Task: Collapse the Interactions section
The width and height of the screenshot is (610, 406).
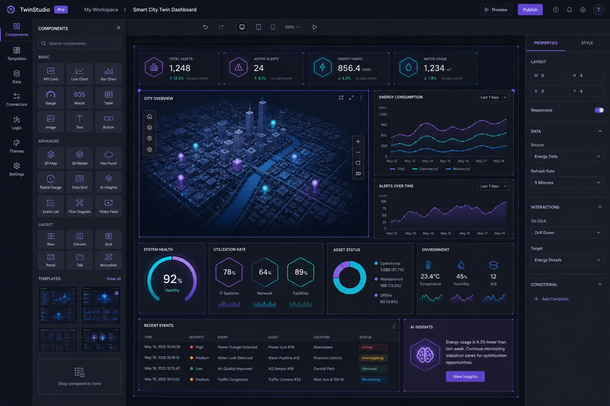Action: [x=600, y=207]
